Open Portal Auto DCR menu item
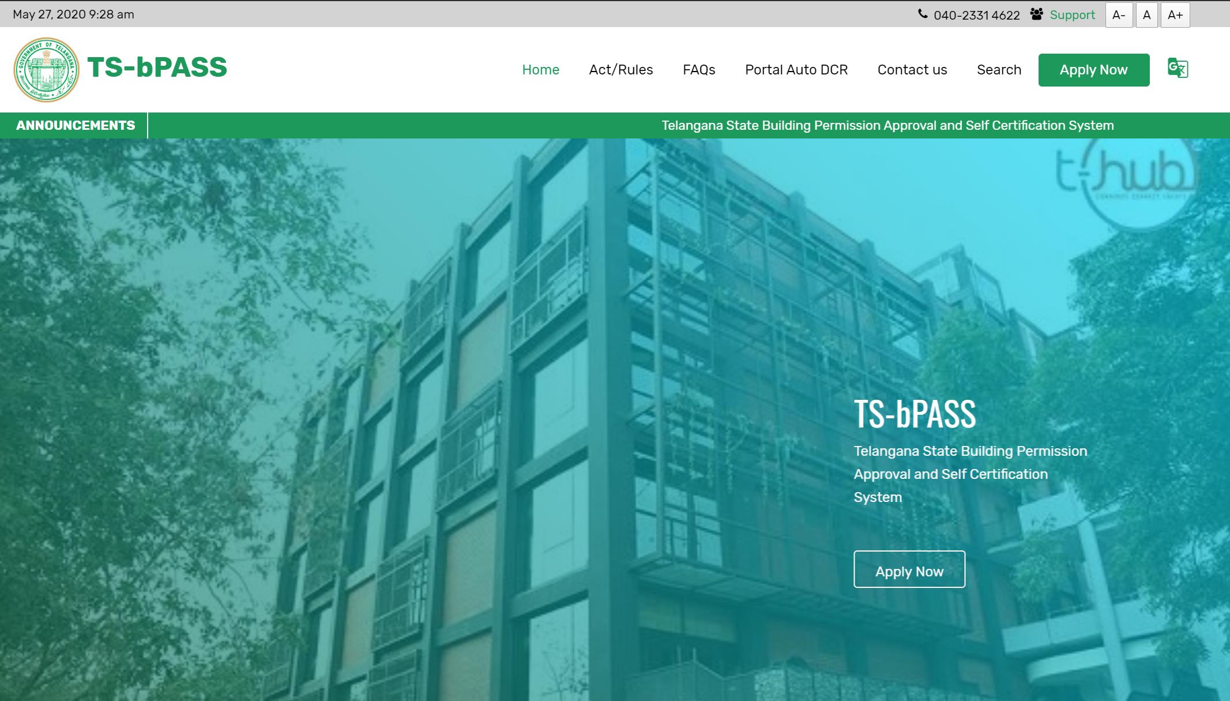This screenshot has width=1230, height=701. tap(796, 70)
